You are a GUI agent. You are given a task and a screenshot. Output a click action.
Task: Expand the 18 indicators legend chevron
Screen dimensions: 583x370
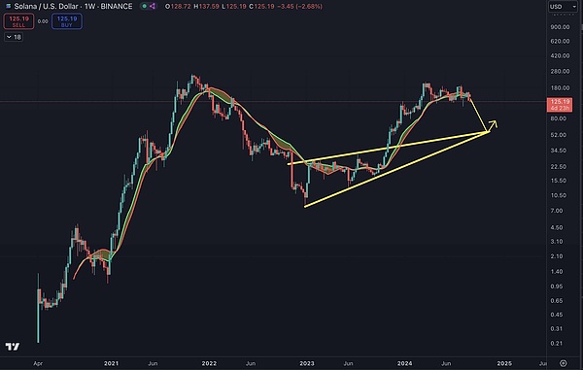10,37
